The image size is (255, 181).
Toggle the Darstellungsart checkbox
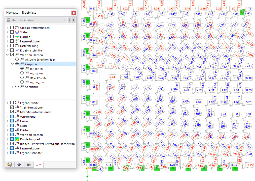pos(12,139)
